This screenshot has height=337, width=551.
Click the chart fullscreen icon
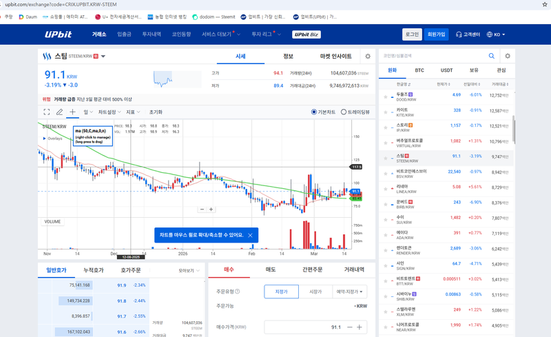[x=47, y=112]
